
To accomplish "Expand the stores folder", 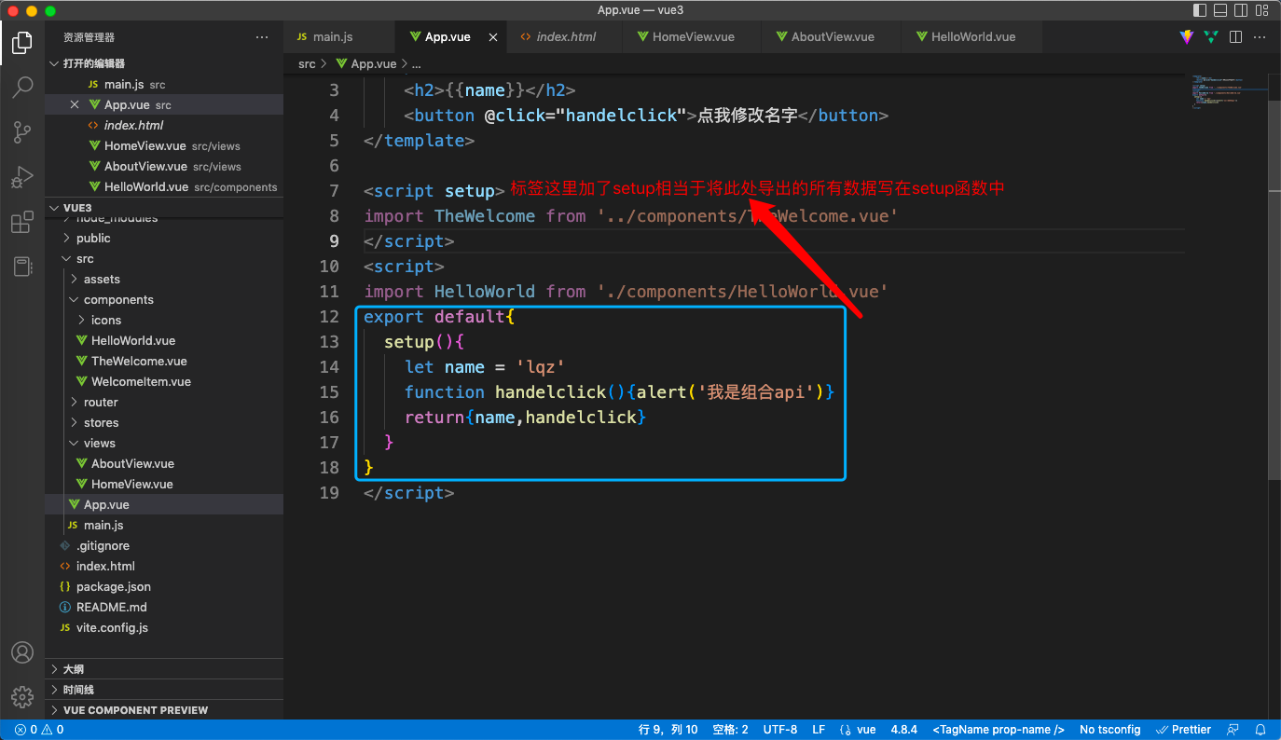I will pyautogui.click(x=164, y=423).
